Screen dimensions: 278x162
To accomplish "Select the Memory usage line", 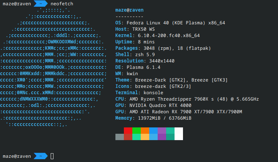I will tap(153, 118).
